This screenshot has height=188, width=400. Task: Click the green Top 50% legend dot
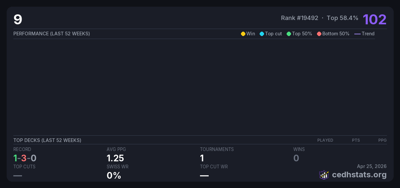[x=289, y=34]
